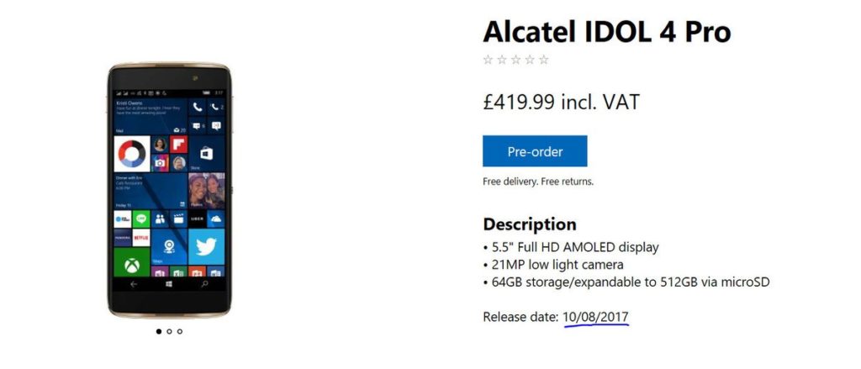The width and height of the screenshot is (861, 369).
Task: Click the green Xbox tile
Action: click(132, 262)
